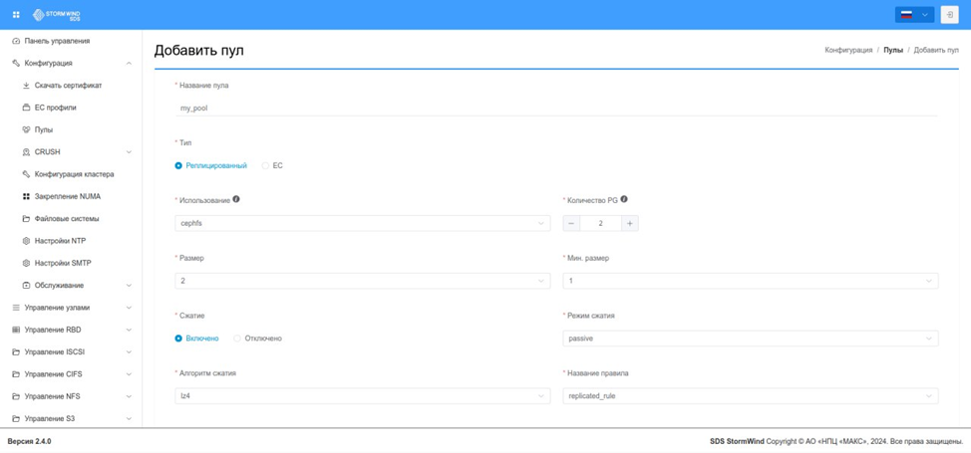This screenshot has width=971, height=453.
Task: Click the Обслуживание icon
Action: coord(26,286)
